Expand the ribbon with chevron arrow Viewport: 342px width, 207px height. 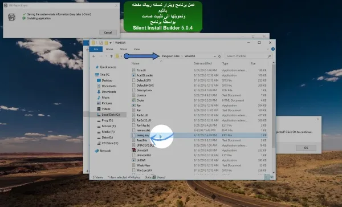(268, 49)
